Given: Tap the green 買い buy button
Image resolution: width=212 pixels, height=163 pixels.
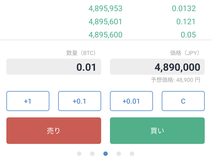Looking at the screenshot, I should tap(157, 131).
